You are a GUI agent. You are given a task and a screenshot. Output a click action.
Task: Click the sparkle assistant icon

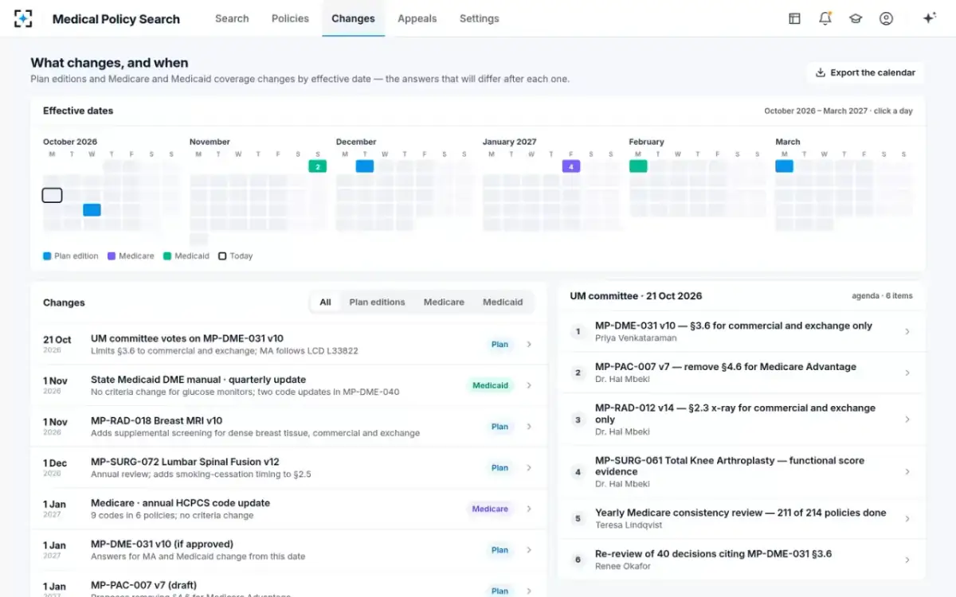[929, 18]
